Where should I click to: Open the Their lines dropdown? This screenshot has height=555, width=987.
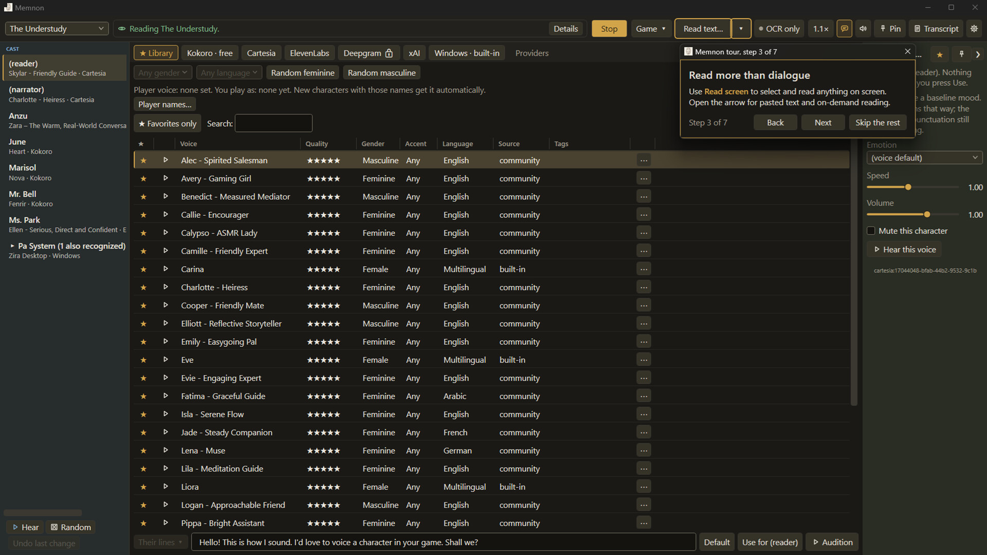click(160, 542)
